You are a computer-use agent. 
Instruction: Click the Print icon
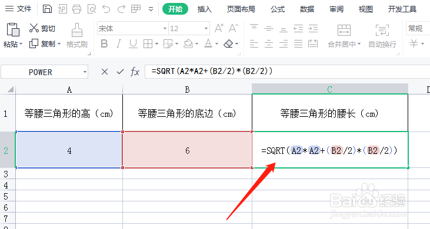pos(77,9)
